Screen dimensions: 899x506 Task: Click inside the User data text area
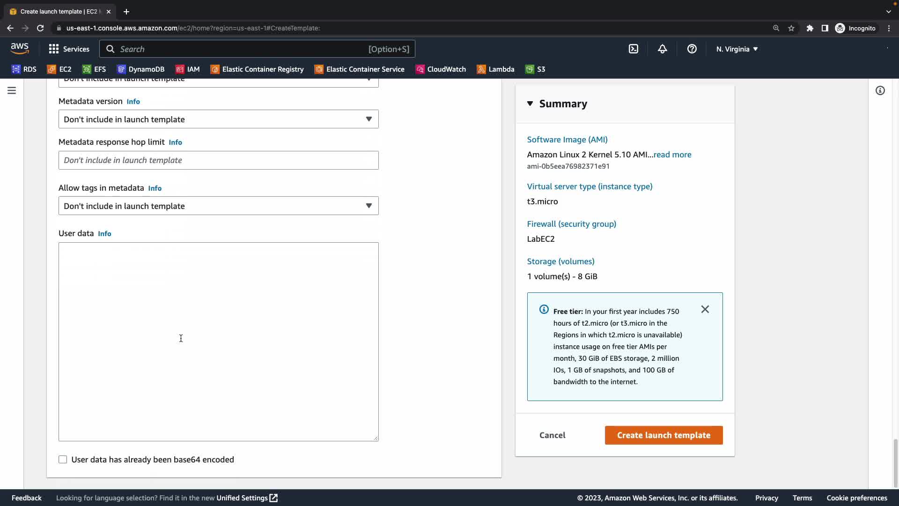click(218, 341)
